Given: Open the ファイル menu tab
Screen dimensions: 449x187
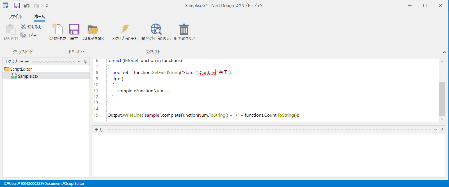Looking at the screenshot, I should pos(15,17).
